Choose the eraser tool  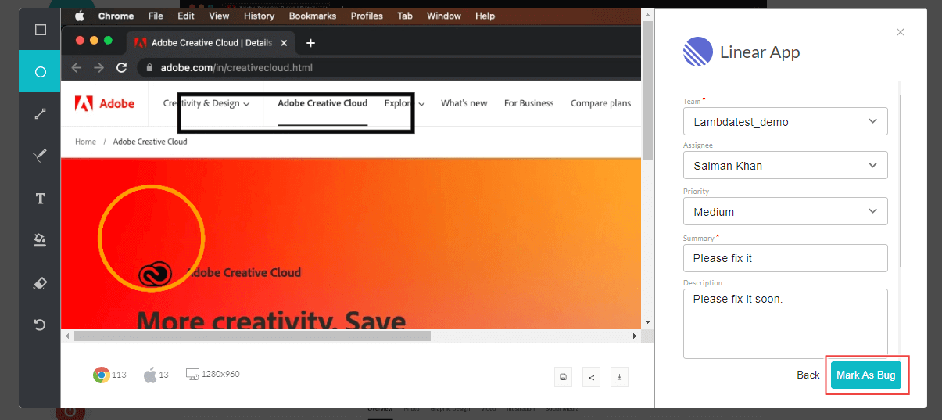point(40,282)
